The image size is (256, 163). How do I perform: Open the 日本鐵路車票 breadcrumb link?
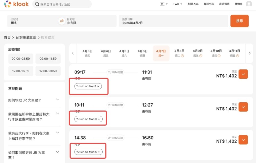coord(26,38)
